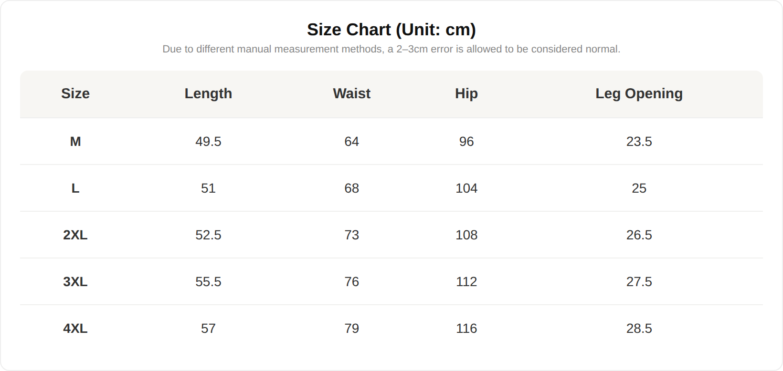Select the hip value 116

(466, 329)
